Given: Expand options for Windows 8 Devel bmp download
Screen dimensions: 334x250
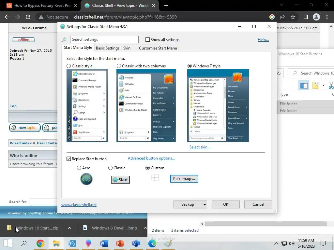Looking at the screenshot, I should pos(145,228).
